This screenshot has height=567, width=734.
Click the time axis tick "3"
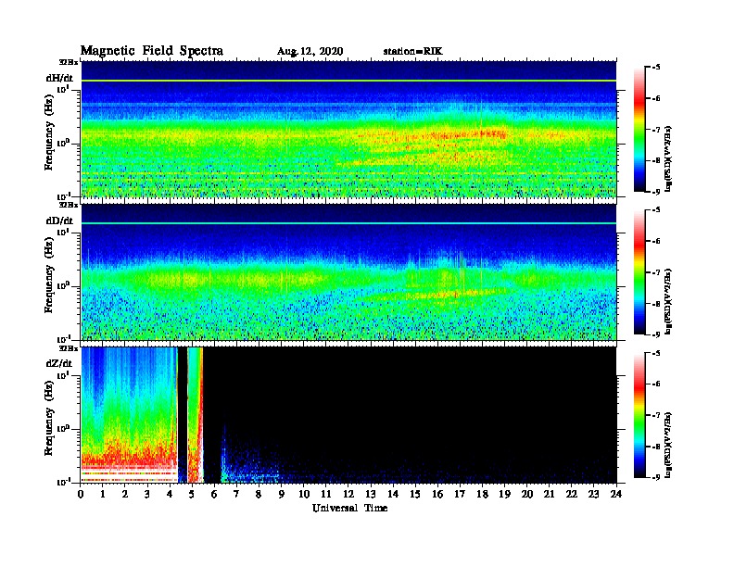tap(148, 495)
